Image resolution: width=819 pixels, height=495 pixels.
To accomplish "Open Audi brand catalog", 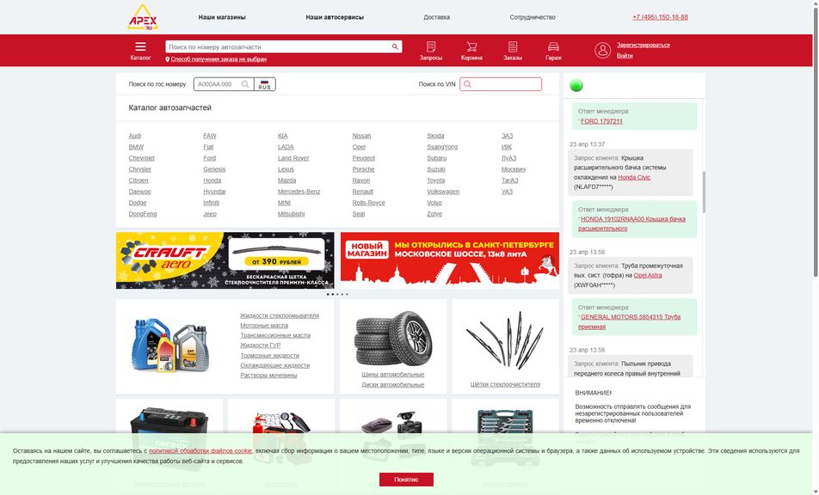I will tap(135, 136).
